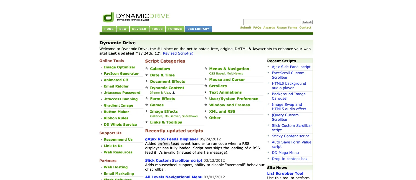Open Ajax Side Panel script
The width and height of the screenshot is (416, 180).
click(291, 67)
